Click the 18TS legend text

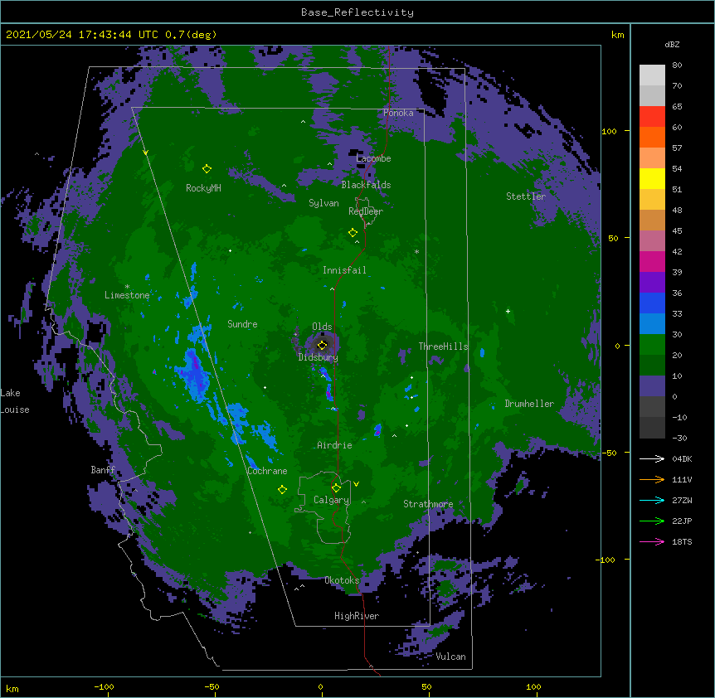[x=682, y=541]
